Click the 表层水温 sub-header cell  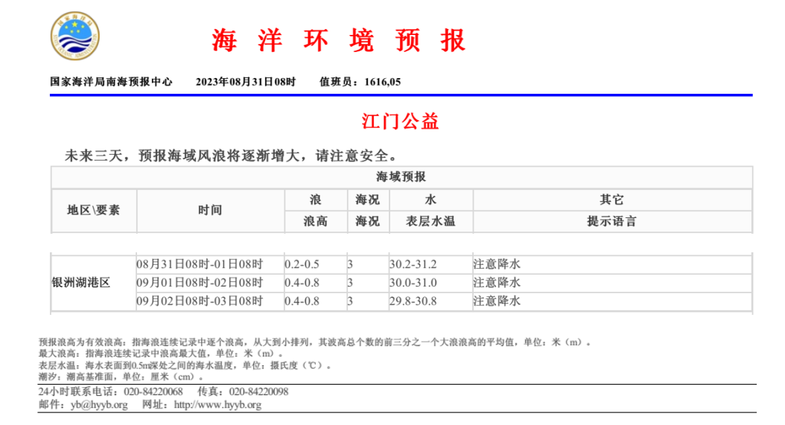point(430,221)
